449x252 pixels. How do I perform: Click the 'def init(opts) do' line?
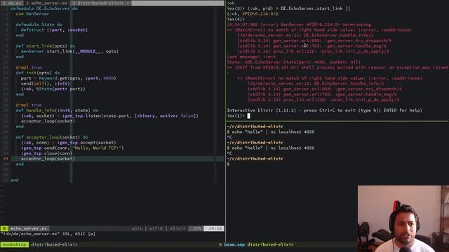click(x=38, y=73)
